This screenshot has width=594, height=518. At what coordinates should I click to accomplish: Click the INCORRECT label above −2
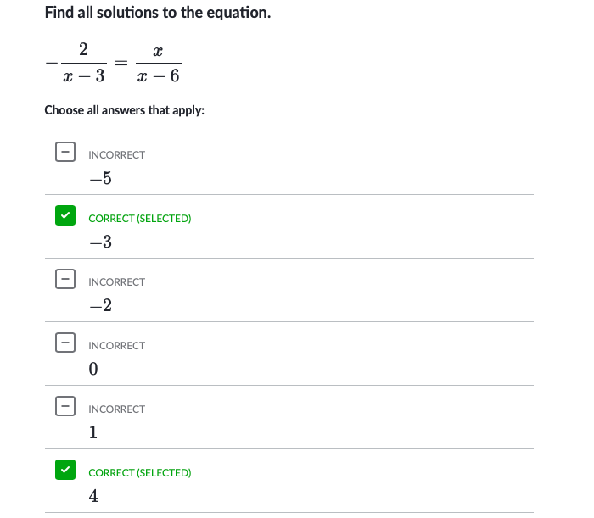[x=116, y=282]
